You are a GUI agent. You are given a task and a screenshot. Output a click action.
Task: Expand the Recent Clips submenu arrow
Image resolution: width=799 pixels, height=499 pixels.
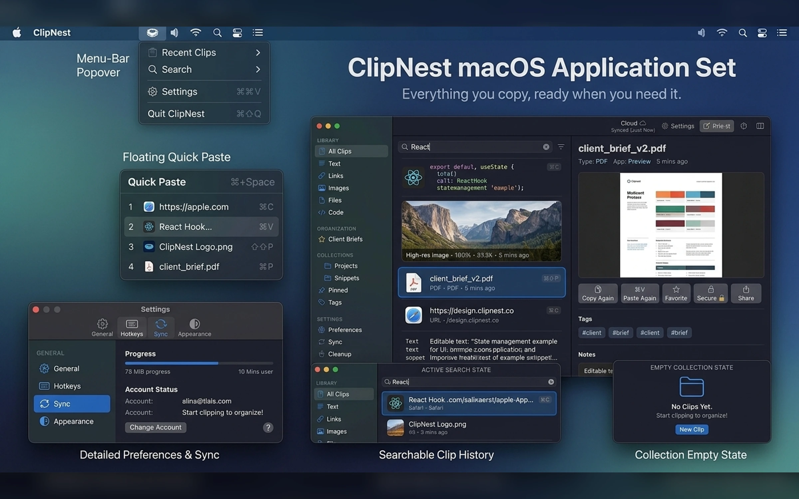click(258, 53)
